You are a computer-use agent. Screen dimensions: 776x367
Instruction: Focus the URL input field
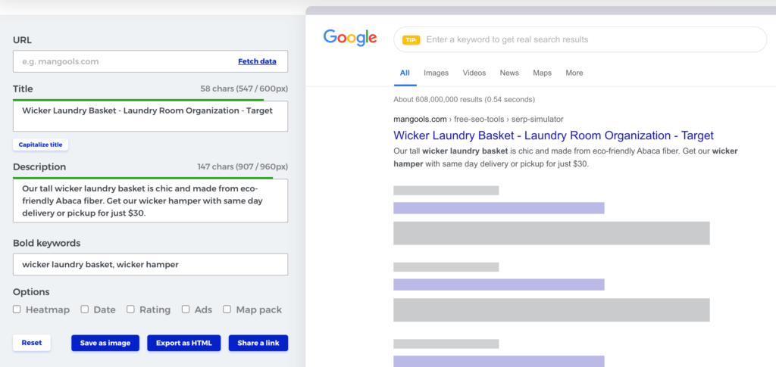pyautogui.click(x=151, y=61)
